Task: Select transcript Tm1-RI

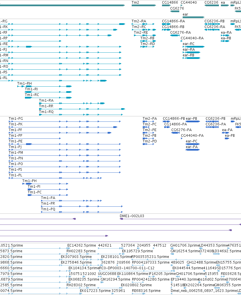Action: coord(48,92)
